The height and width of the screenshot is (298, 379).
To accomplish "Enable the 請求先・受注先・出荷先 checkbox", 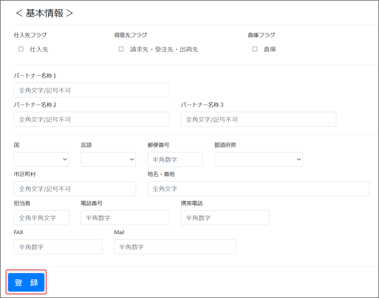I will 121,49.
